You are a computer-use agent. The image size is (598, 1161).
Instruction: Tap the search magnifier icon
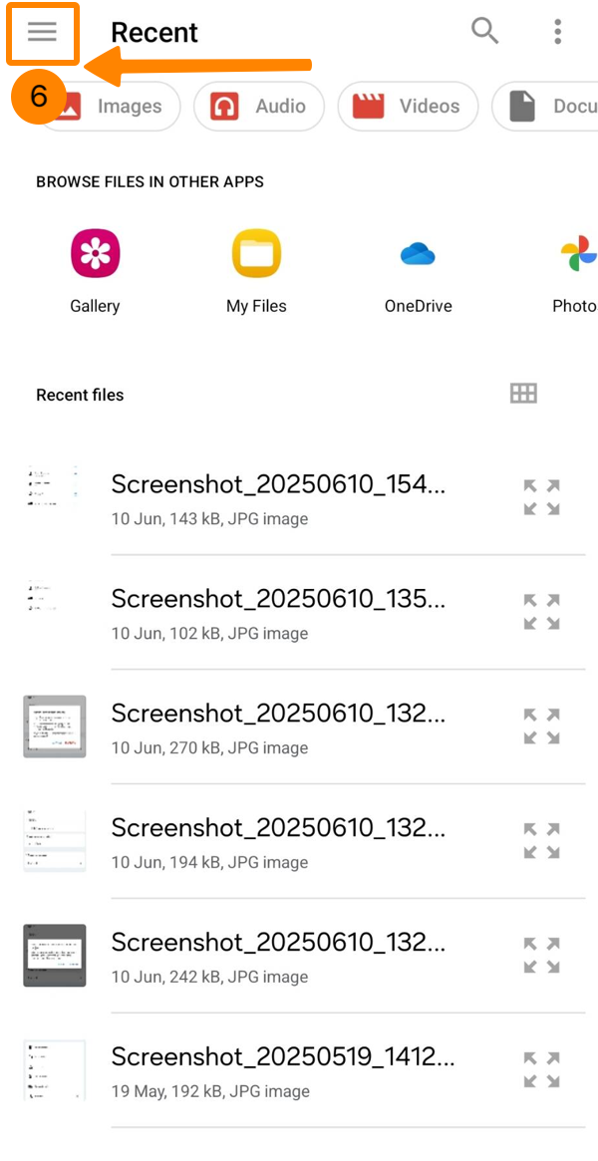click(485, 32)
